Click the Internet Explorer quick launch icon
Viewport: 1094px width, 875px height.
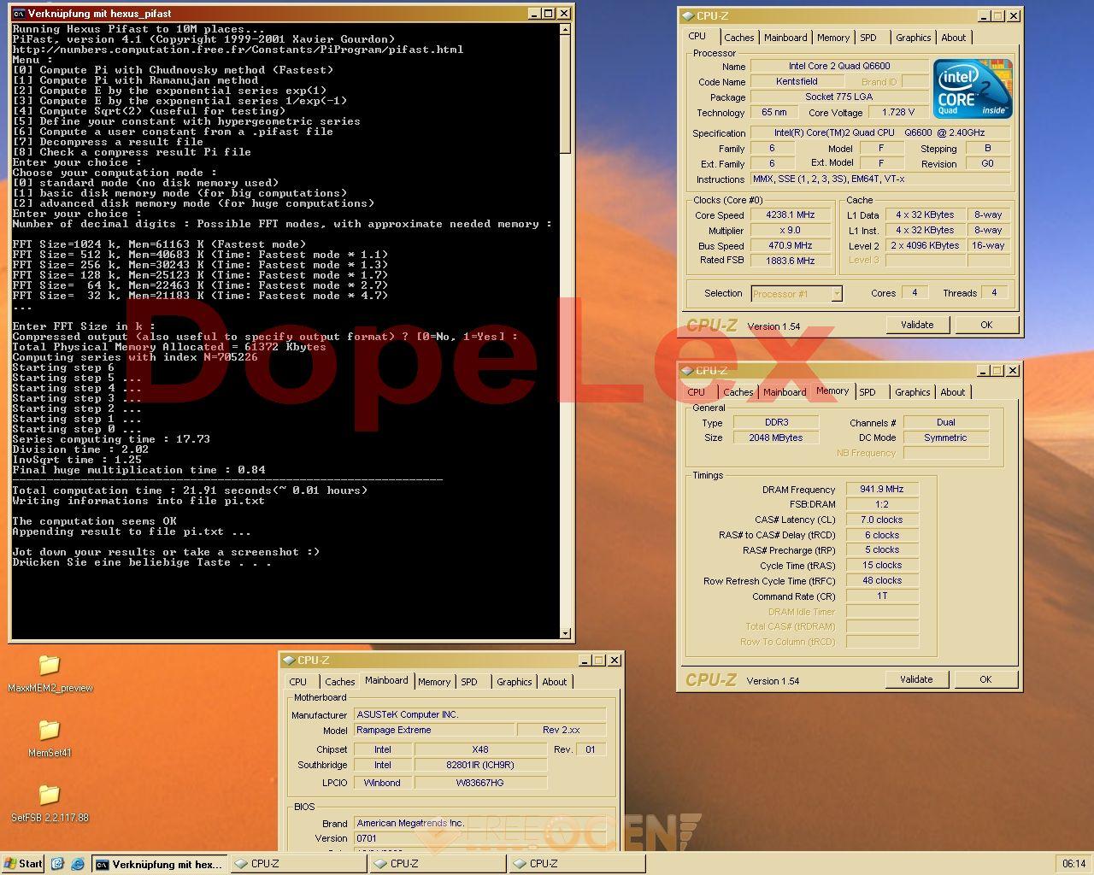[x=78, y=864]
